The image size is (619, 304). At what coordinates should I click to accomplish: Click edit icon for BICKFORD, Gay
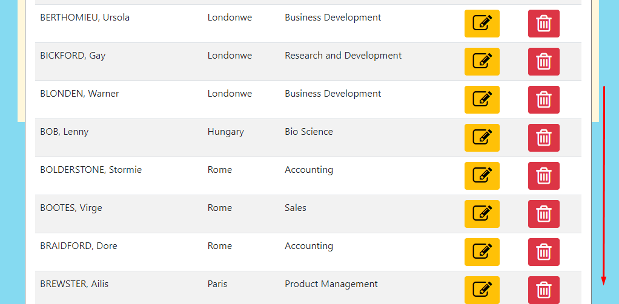tap(482, 62)
